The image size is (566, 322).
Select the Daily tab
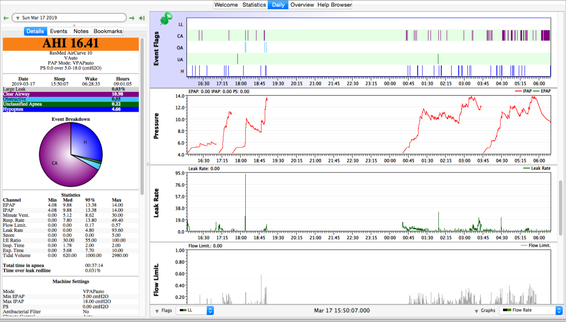278,4
